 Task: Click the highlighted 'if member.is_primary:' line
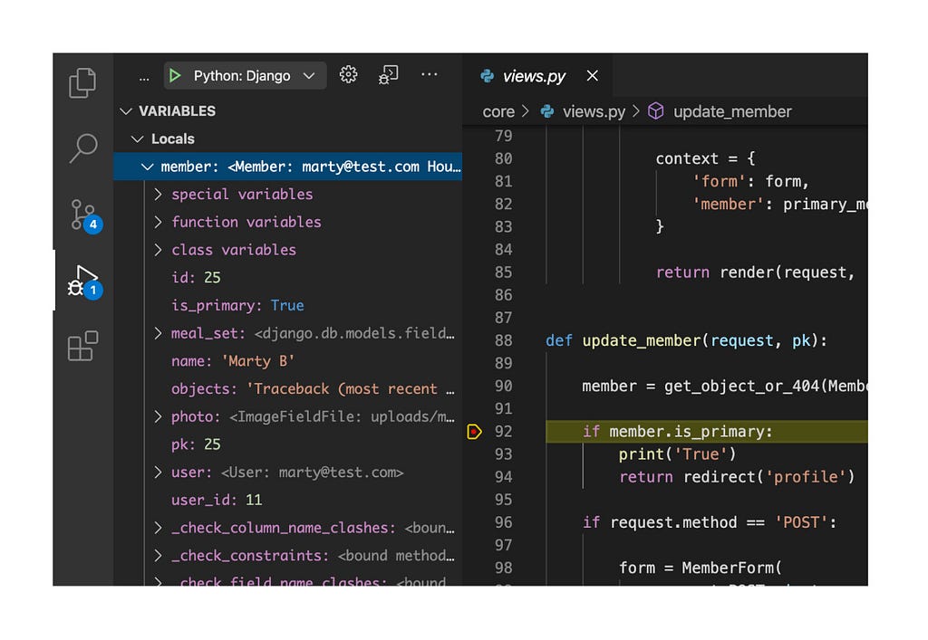(707, 432)
